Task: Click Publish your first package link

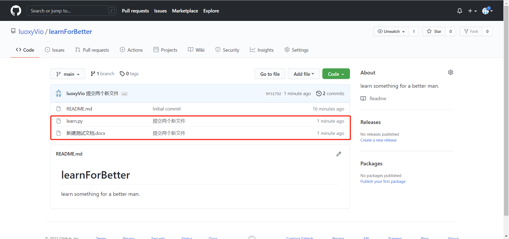Action: (383, 182)
